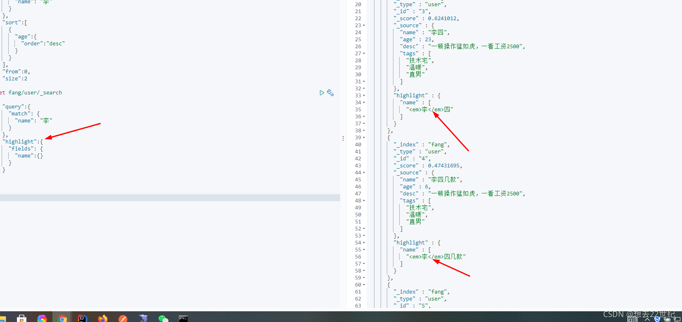Click "技术宅" tag at line 28

[420, 61]
